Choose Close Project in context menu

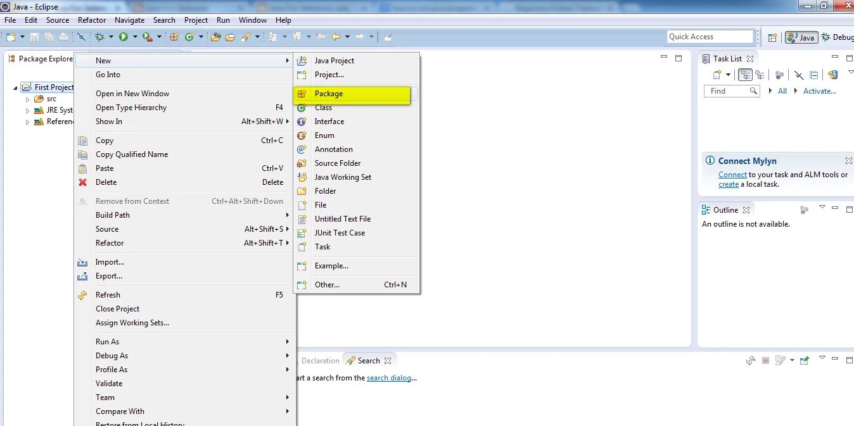point(184,309)
